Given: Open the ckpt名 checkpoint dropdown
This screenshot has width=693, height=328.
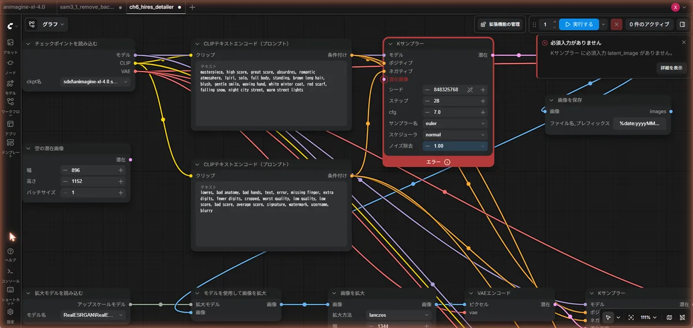Looking at the screenshot, I should [96, 82].
